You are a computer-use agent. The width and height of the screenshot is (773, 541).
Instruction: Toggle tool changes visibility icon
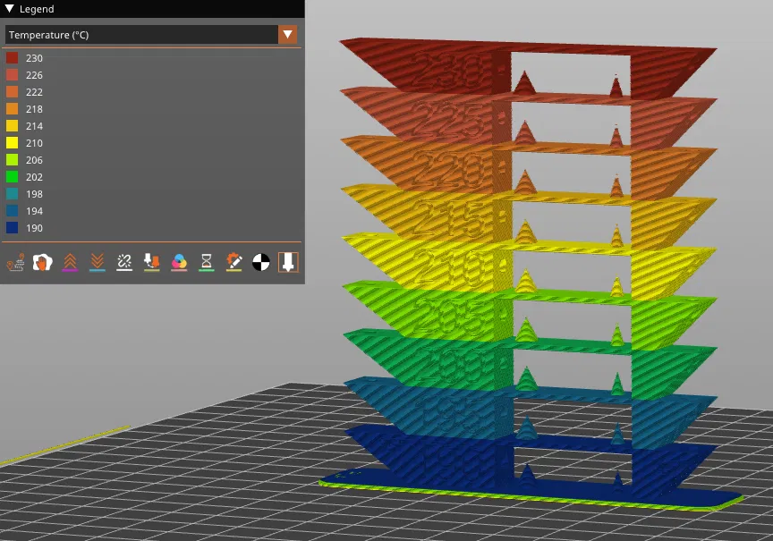click(152, 262)
